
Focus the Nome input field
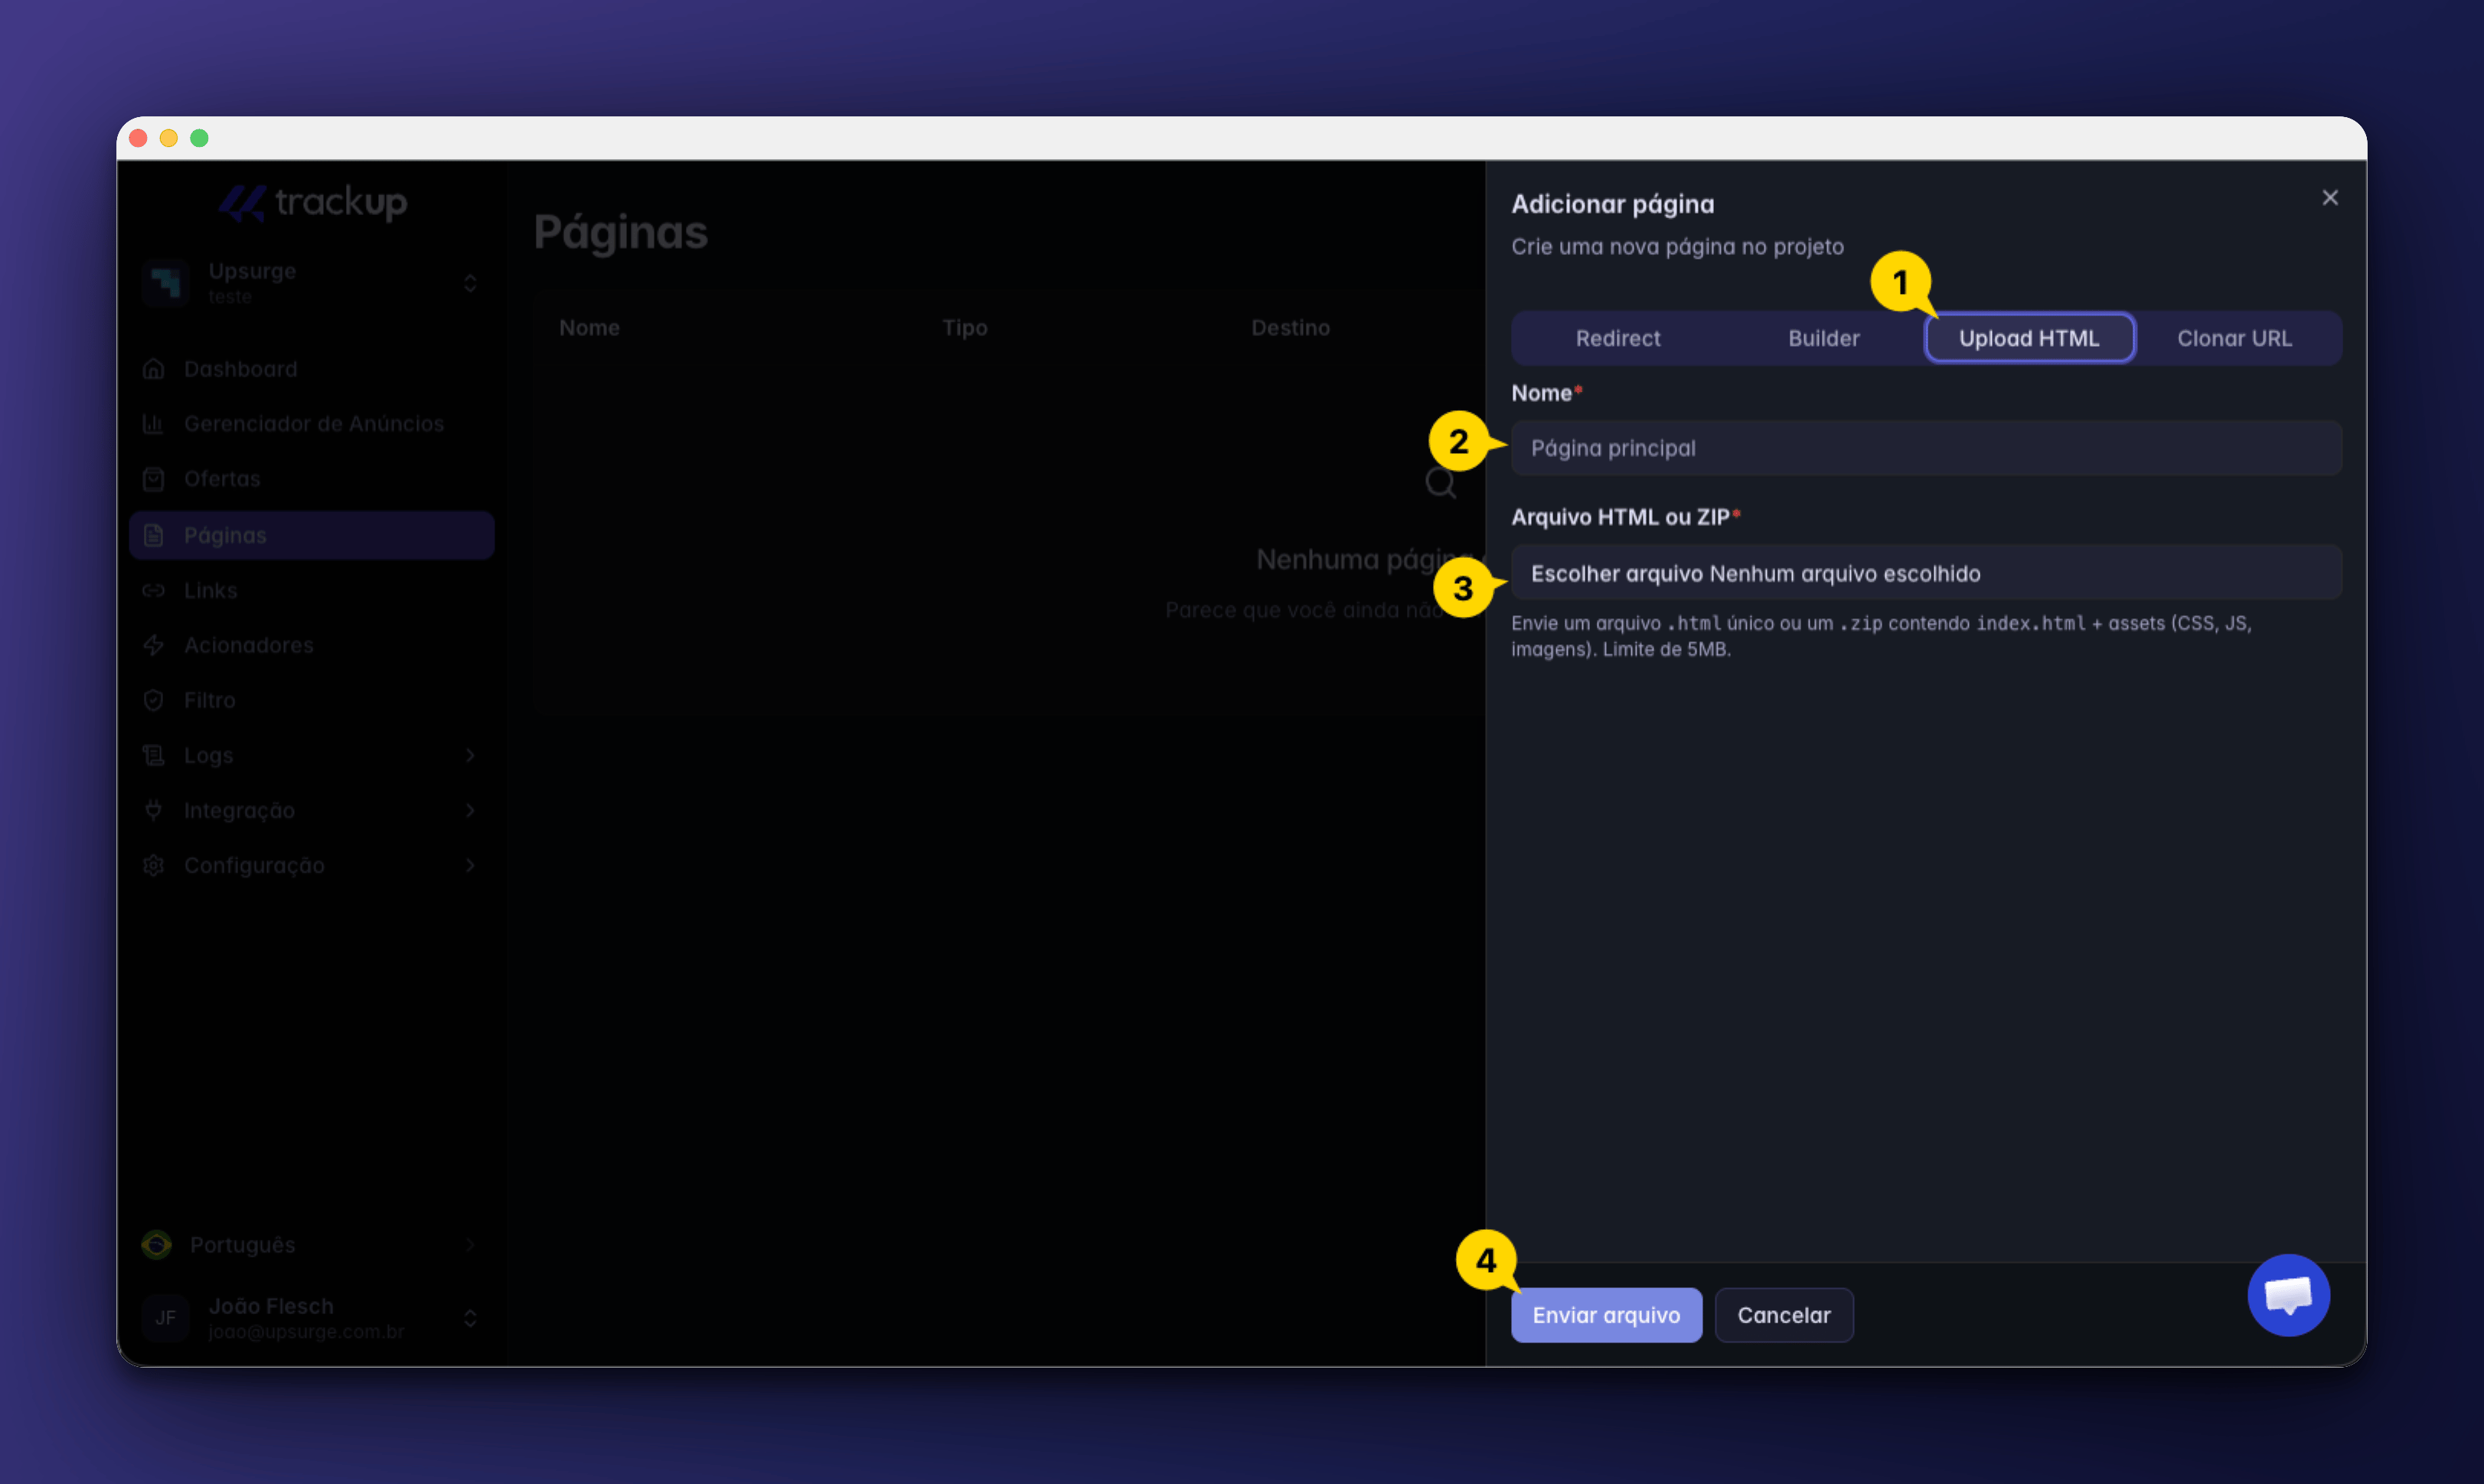point(1925,448)
